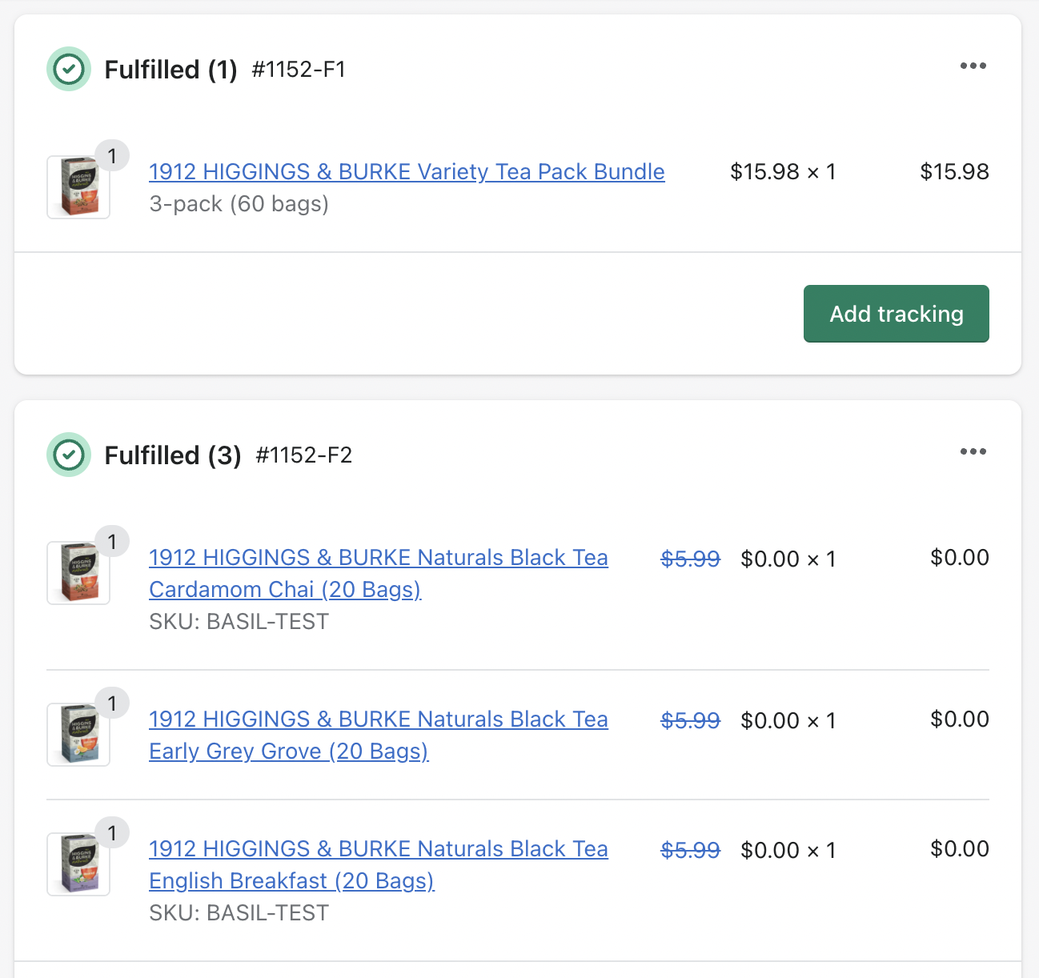Viewport: 1039px width, 978px height.
Task: Click the fulfilled checkmark icon for #1152-F1
Action: 69,69
